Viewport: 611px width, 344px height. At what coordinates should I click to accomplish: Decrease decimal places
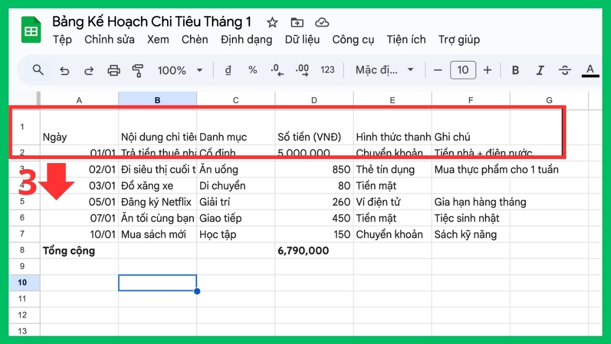click(276, 70)
